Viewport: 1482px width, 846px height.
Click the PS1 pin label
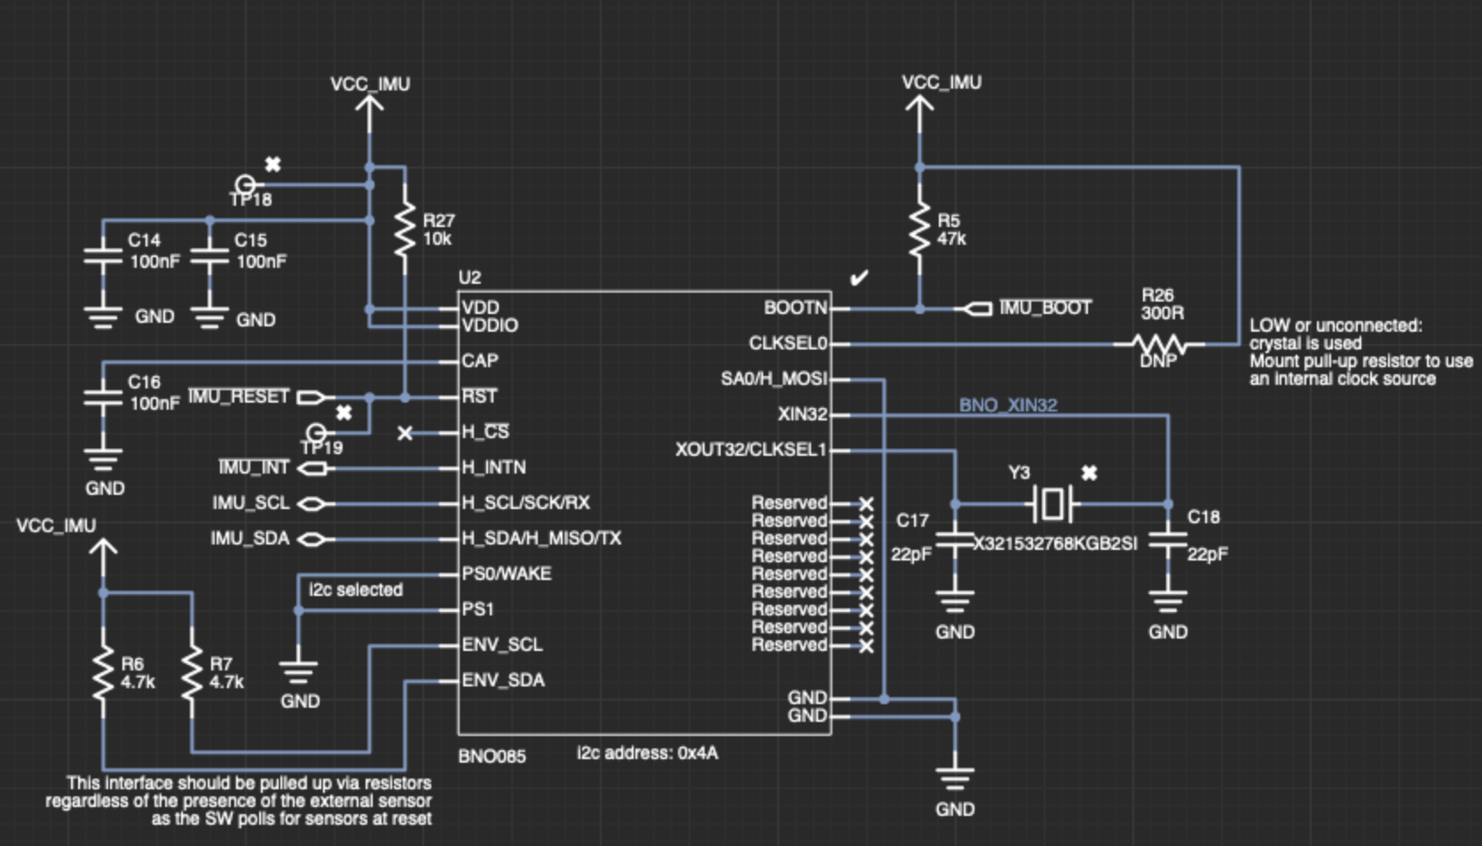477,609
